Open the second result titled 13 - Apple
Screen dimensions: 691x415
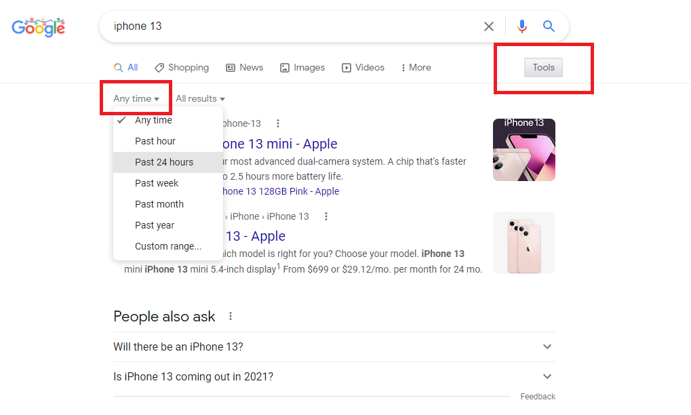click(x=256, y=236)
